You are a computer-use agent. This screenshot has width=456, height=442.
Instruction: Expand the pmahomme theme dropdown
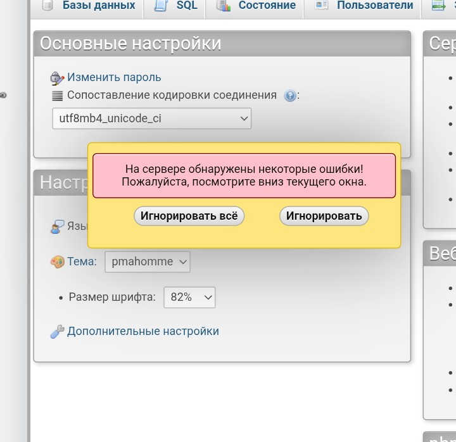click(147, 262)
